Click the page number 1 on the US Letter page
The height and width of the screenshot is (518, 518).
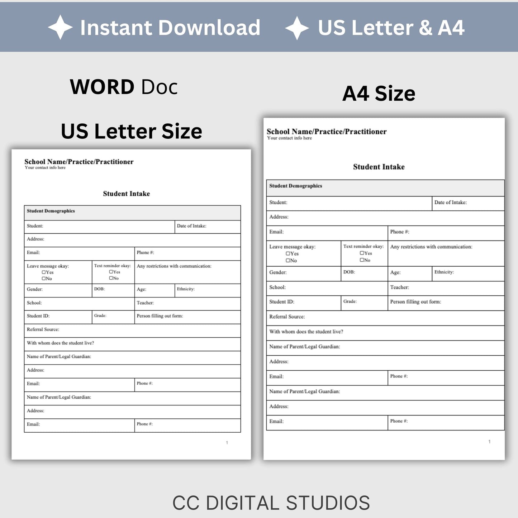pyautogui.click(x=227, y=443)
